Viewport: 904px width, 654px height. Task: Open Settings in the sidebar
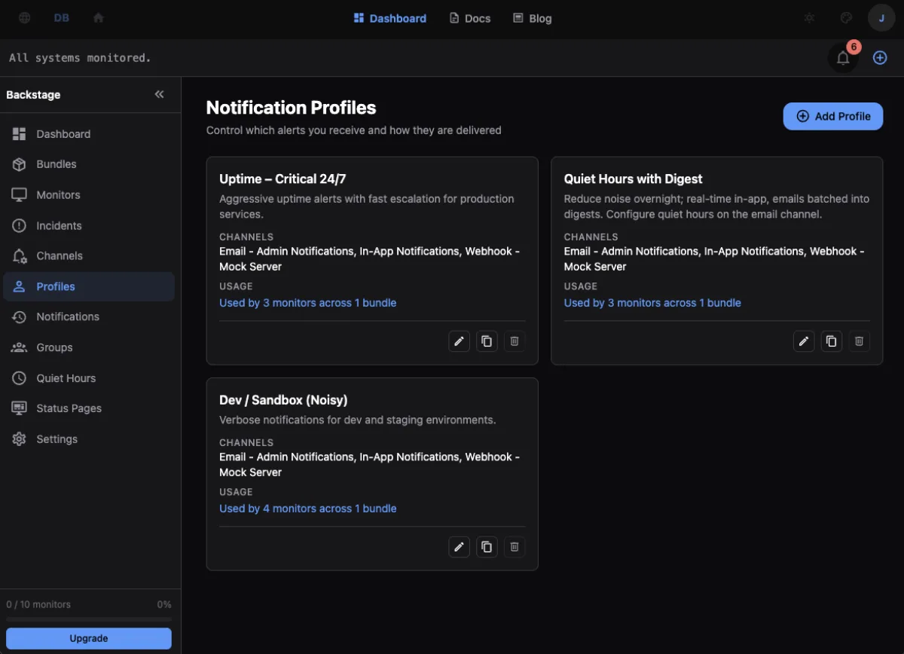89,439
